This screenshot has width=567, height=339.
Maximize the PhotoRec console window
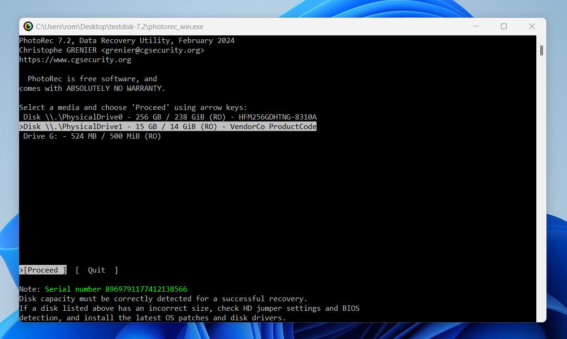click(x=504, y=26)
